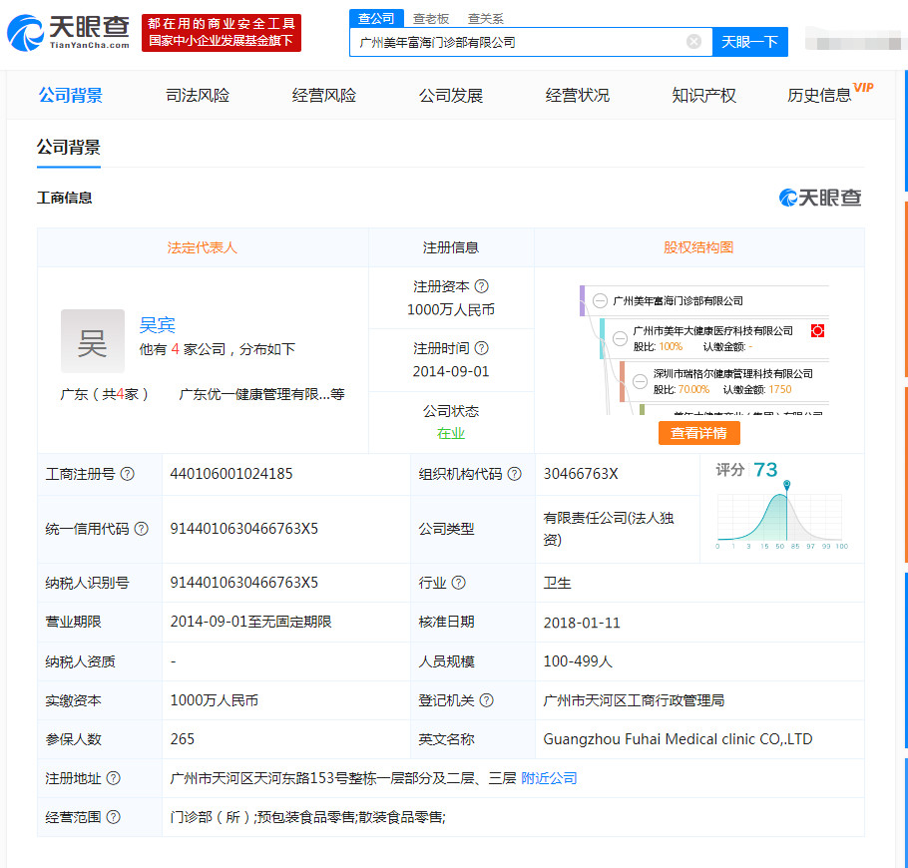Open the 经营风险 navigation tab
Screen dimensions: 908x868
[x=323, y=95]
